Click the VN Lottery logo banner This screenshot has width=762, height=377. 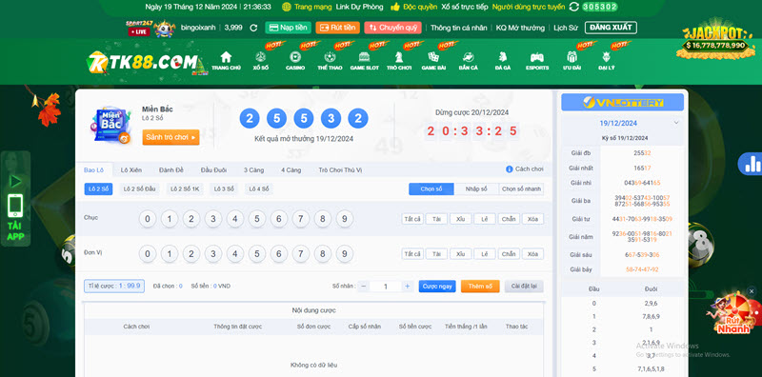tap(623, 103)
